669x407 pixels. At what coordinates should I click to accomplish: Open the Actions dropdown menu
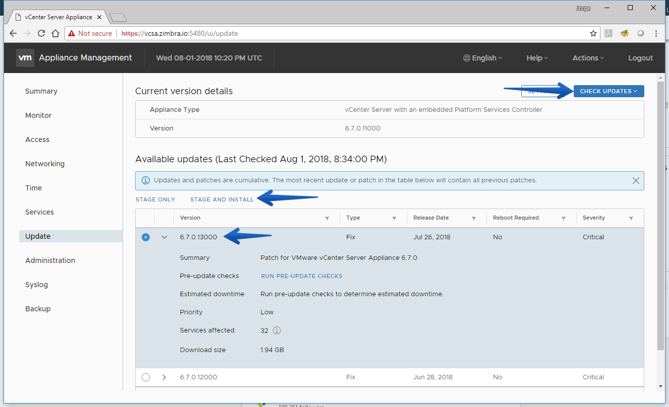click(588, 58)
